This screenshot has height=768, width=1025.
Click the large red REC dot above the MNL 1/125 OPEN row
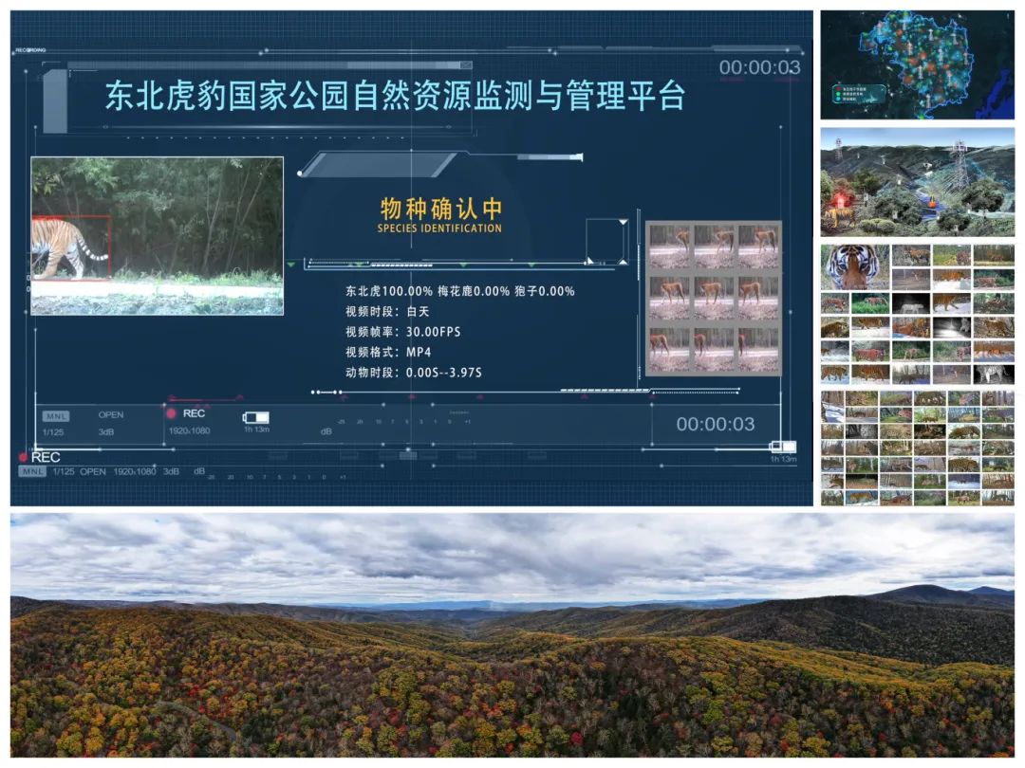coord(23,457)
